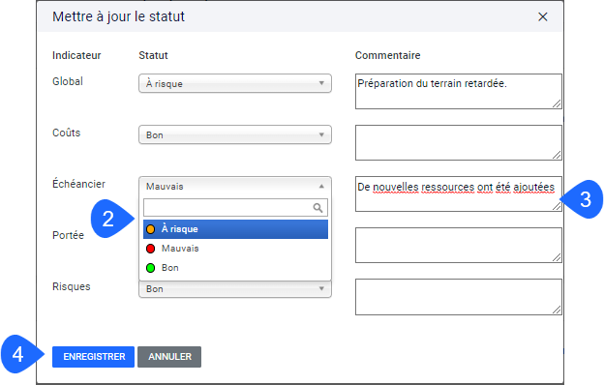
Task: Click the Risques comment text area
Action: coord(459,297)
